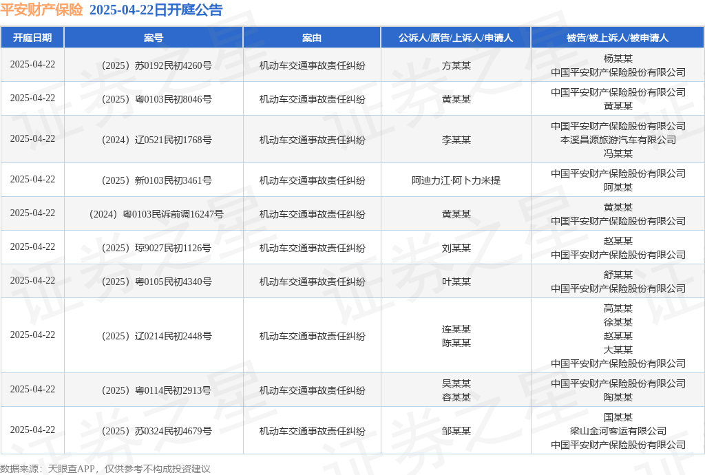The image size is (705, 475).
Task: Click the date "2025-04-22" in the 苏0192民初4260号 row
Action: click(32, 64)
